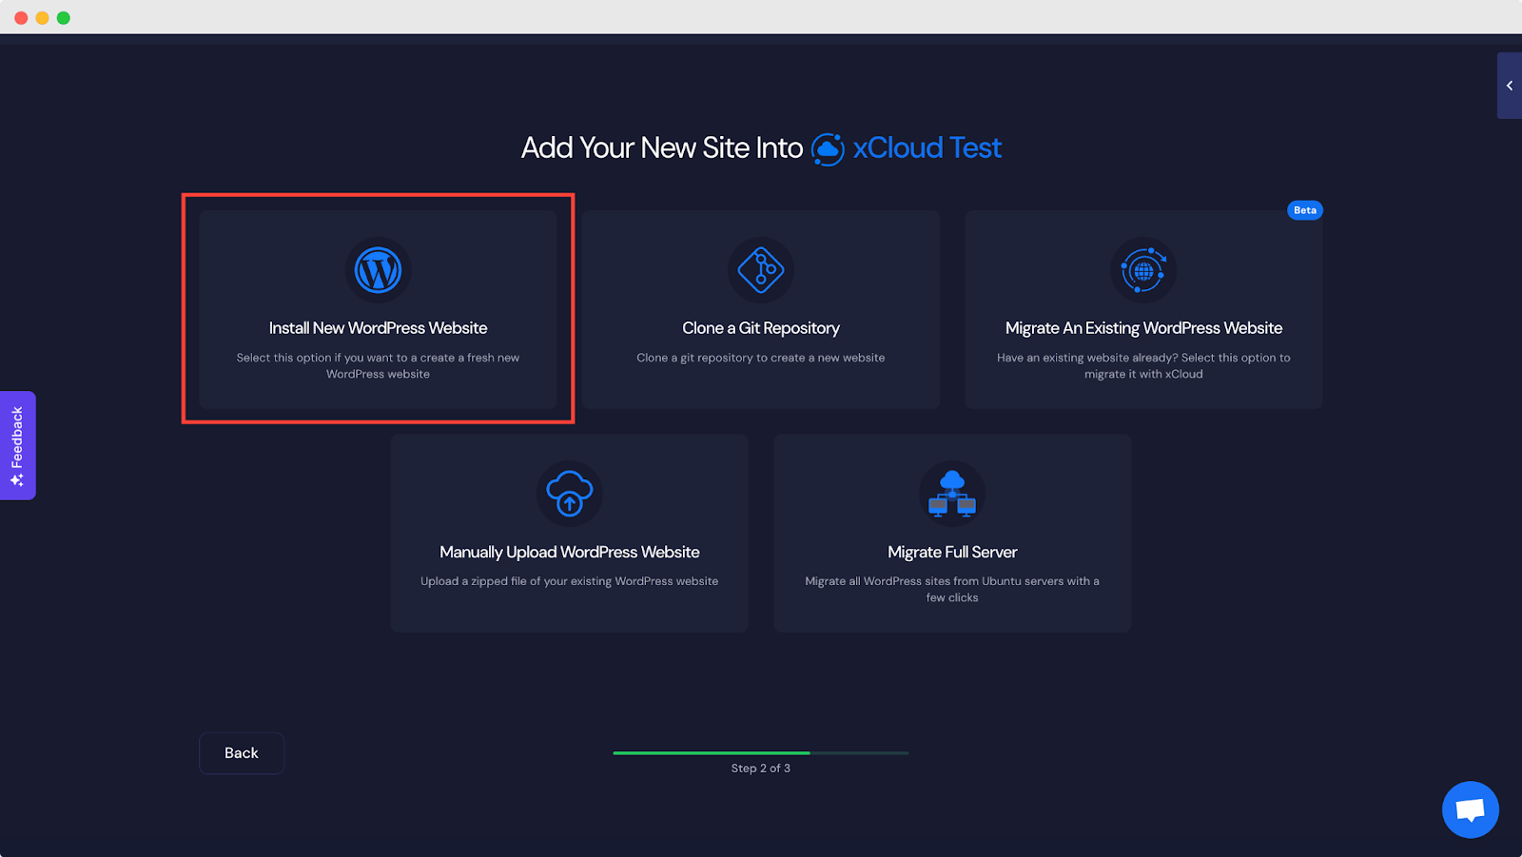
Task: Go back using the Back button
Action: 241,752
